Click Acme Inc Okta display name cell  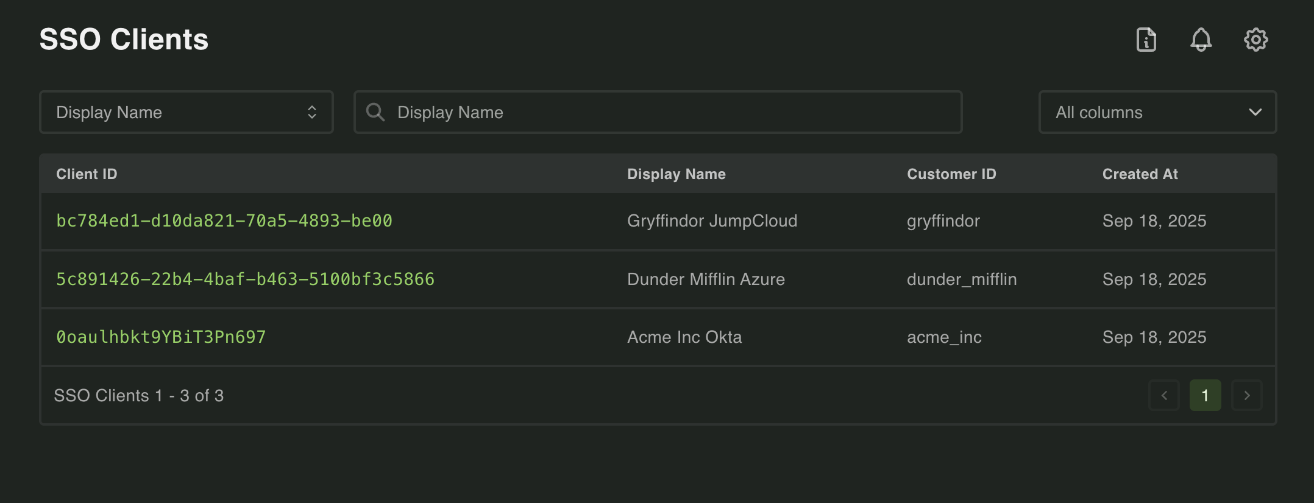point(684,337)
